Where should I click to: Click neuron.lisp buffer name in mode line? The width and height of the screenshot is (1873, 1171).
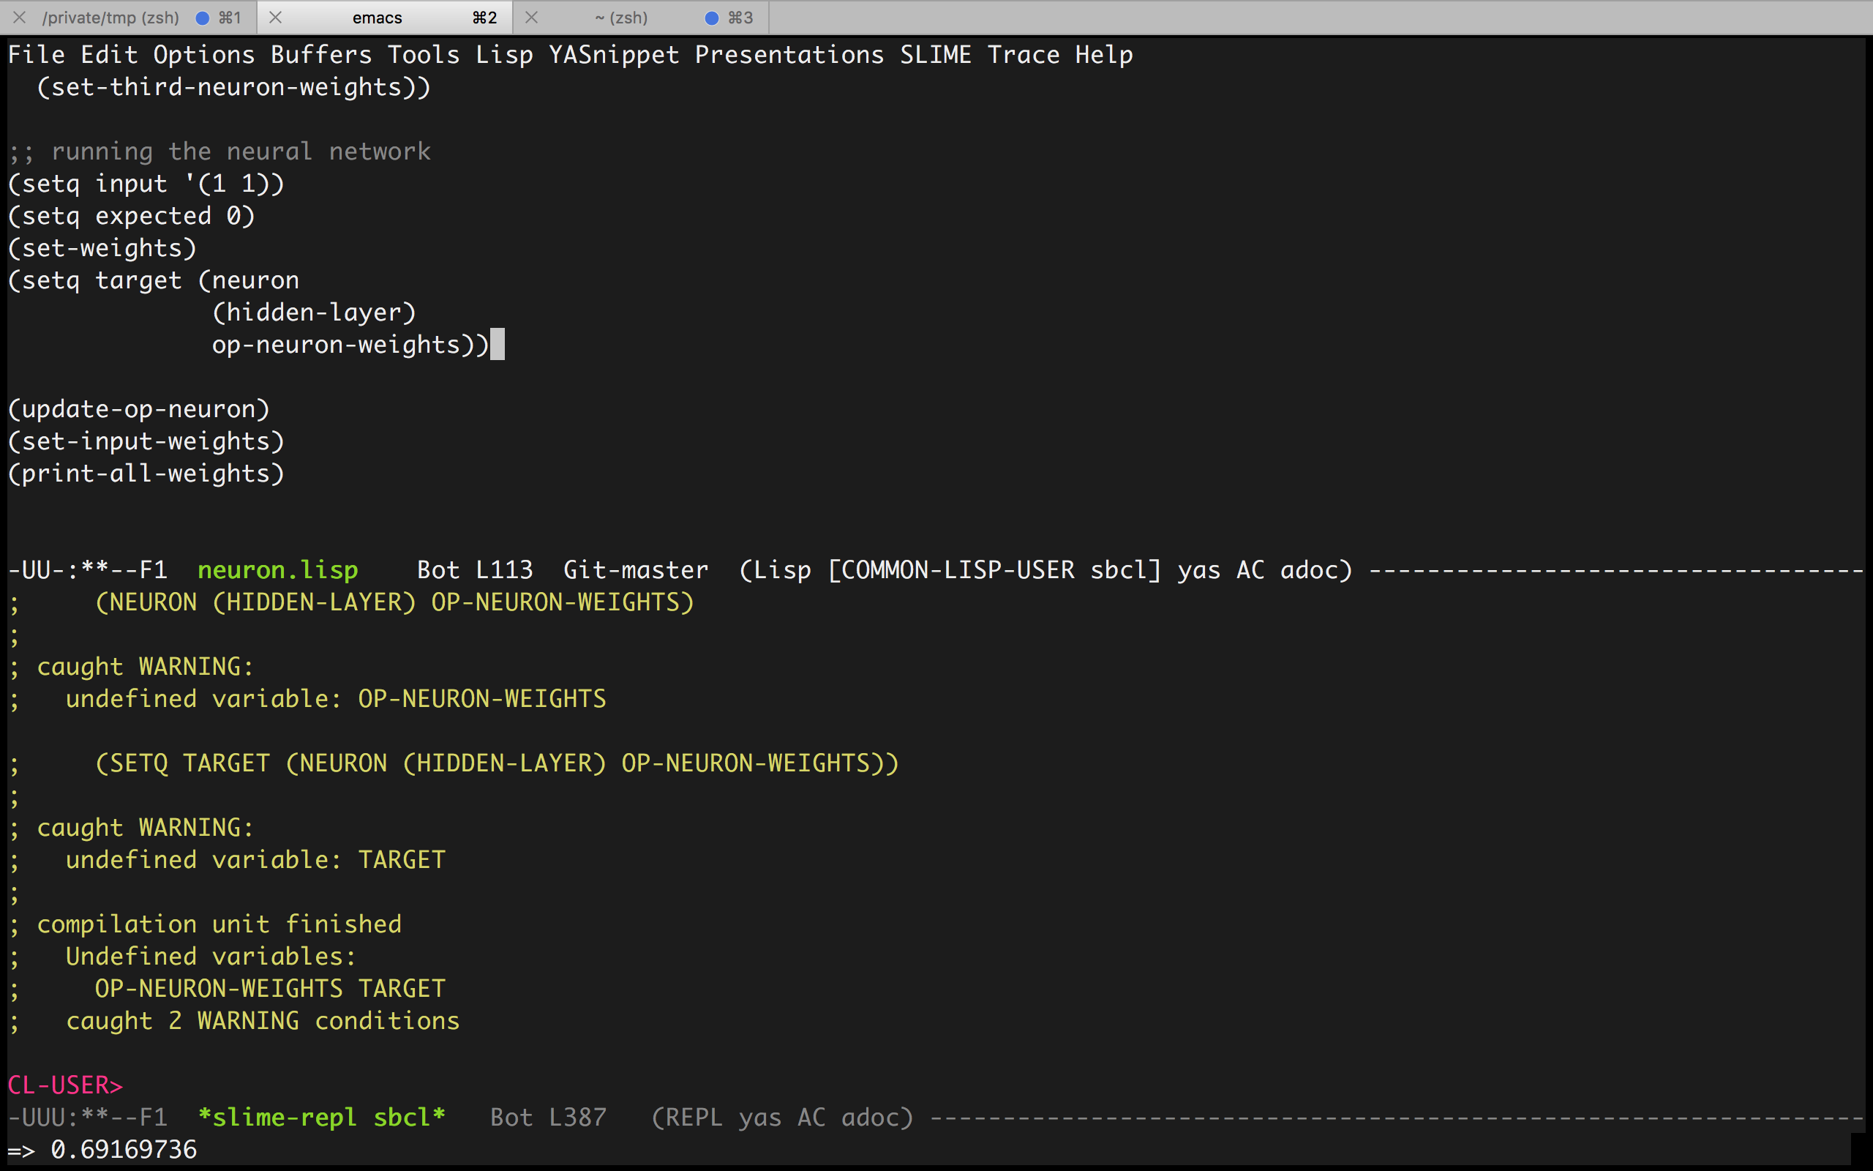277,570
